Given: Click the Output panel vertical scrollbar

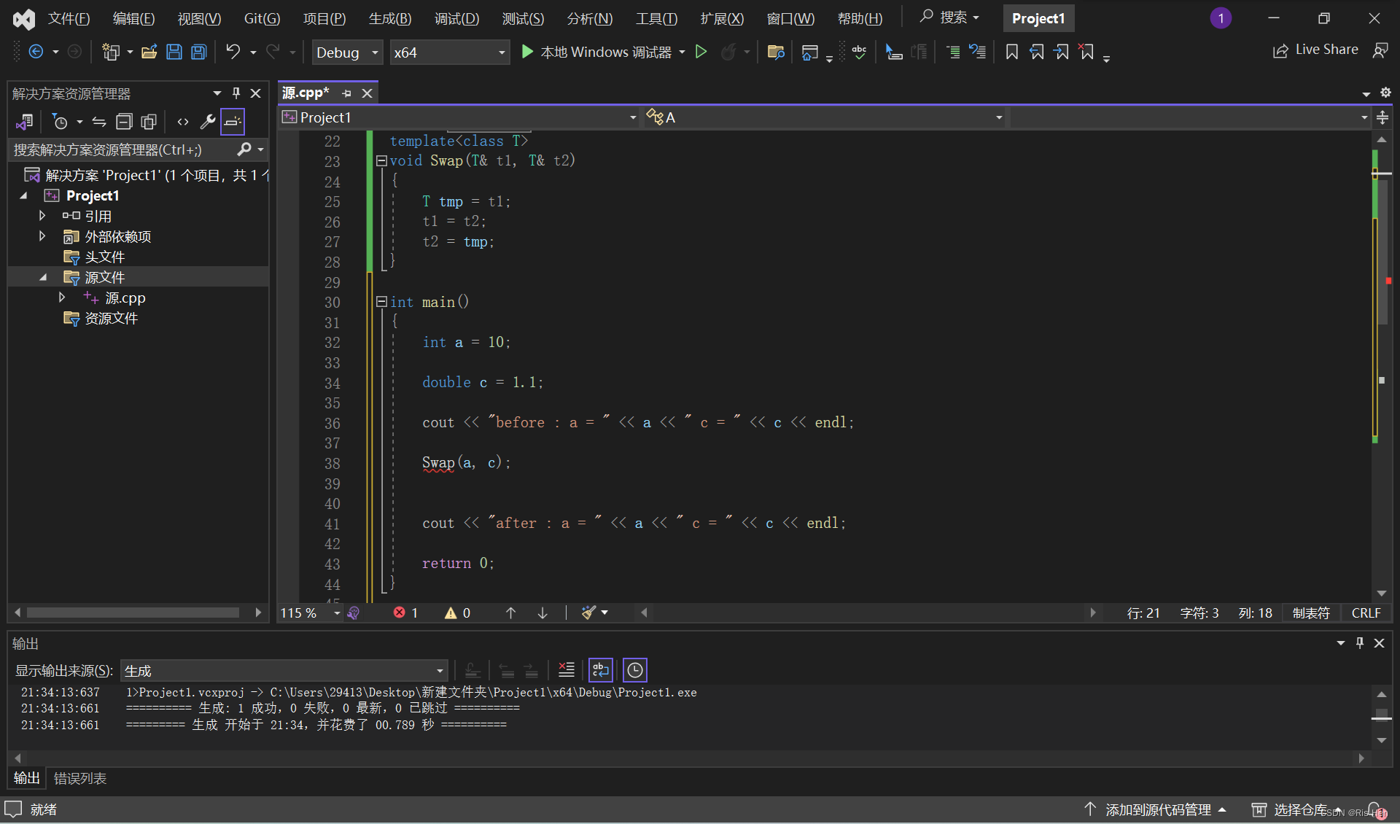Looking at the screenshot, I should [x=1381, y=717].
